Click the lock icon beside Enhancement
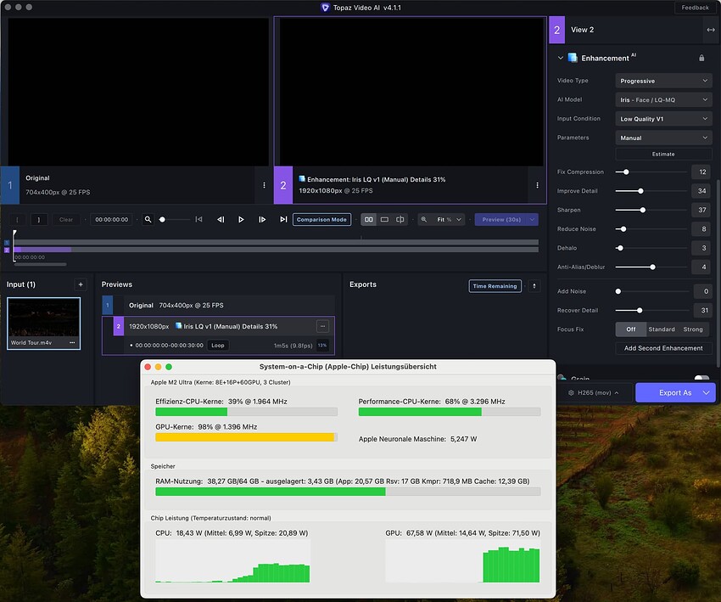 tap(701, 58)
